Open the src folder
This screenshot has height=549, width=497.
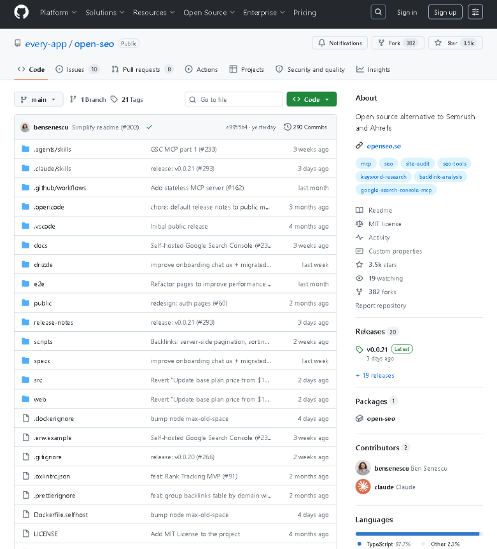(38, 380)
